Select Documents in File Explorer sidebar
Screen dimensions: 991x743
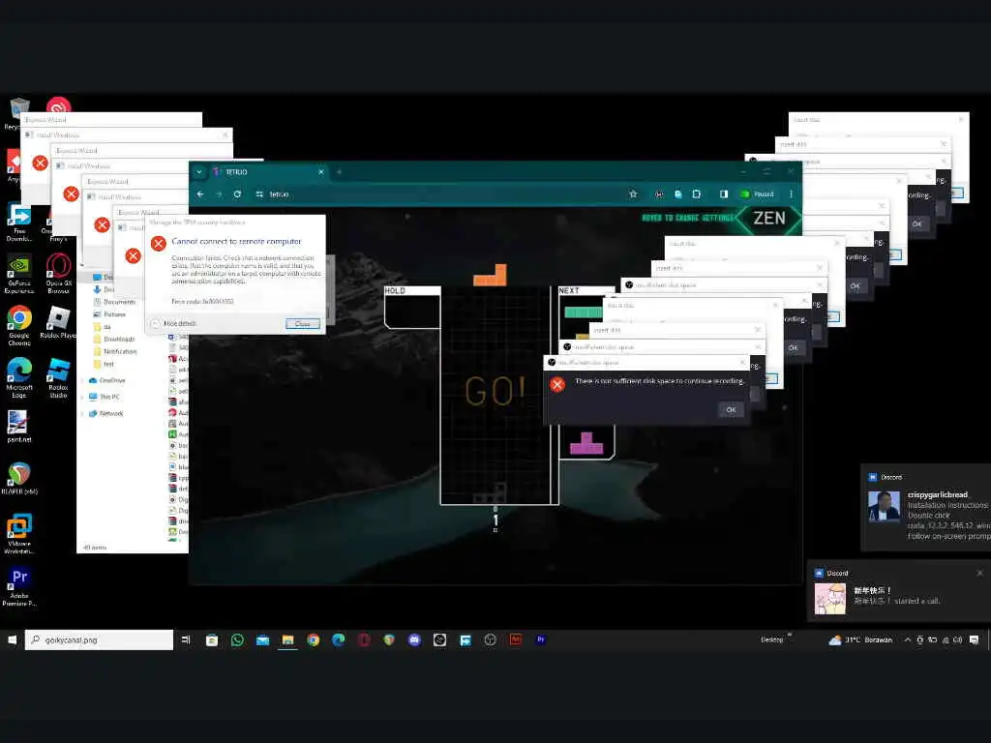tap(114, 302)
